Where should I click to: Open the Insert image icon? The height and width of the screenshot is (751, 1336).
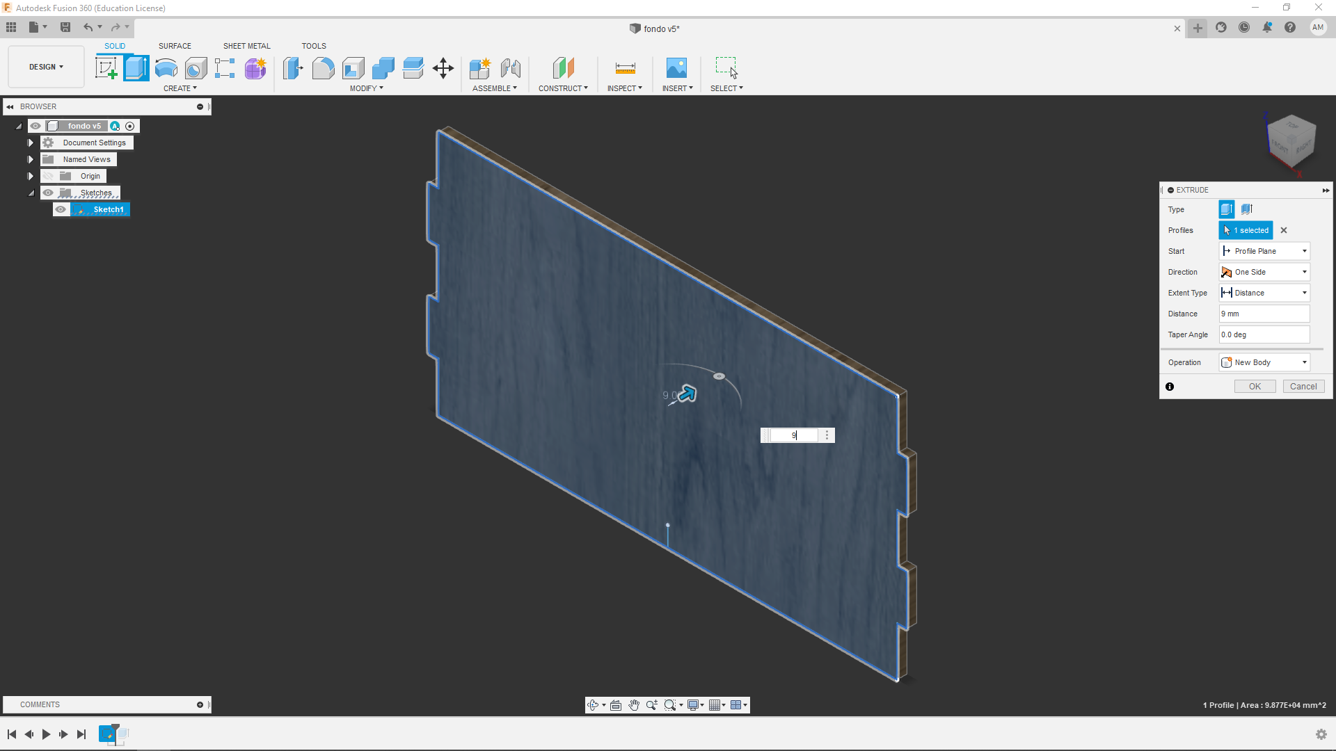click(676, 68)
